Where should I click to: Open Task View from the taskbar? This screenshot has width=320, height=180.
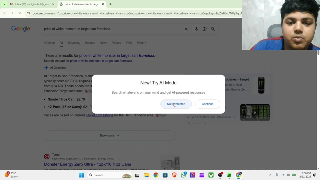(x=137, y=175)
